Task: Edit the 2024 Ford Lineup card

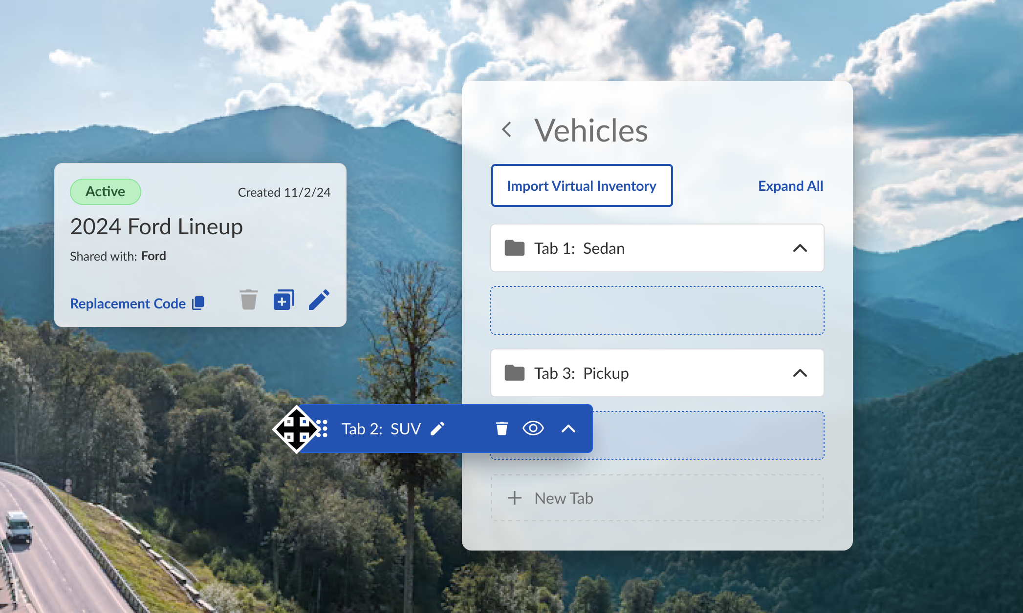Action: (x=319, y=300)
